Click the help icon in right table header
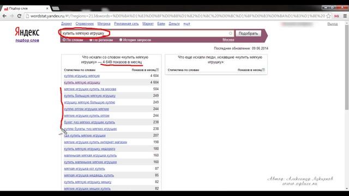Viewport: 349px width, 196px height. tap(263, 70)
